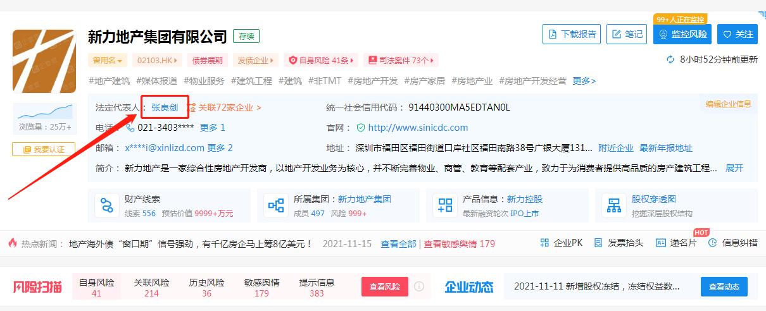Viewport: 766px width, 311px height.
Task: Open IPO上市 financing round link
Action: coord(525,214)
